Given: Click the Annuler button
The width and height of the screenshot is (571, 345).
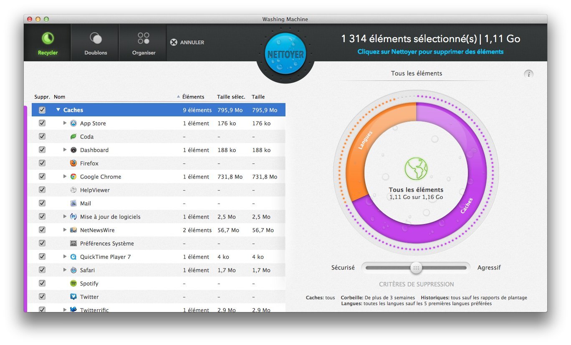Looking at the screenshot, I should pyautogui.click(x=187, y=42).
